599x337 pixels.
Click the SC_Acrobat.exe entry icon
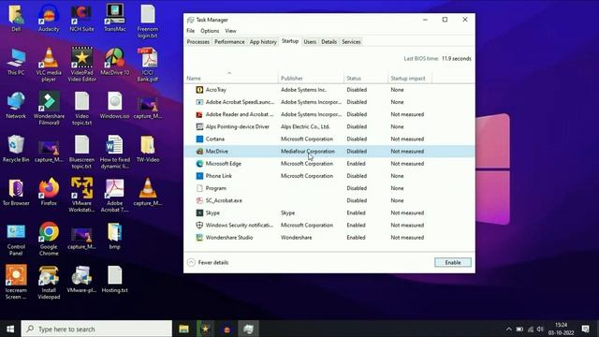point(199,200)
